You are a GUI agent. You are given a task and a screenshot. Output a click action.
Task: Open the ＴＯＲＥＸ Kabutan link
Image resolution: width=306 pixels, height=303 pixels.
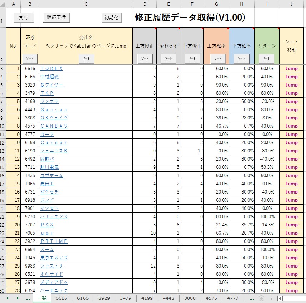52,68
